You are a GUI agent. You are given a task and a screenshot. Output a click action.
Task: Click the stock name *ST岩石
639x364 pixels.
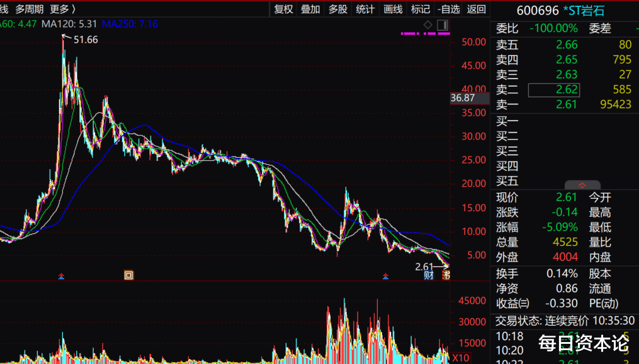tap(584, 11)
